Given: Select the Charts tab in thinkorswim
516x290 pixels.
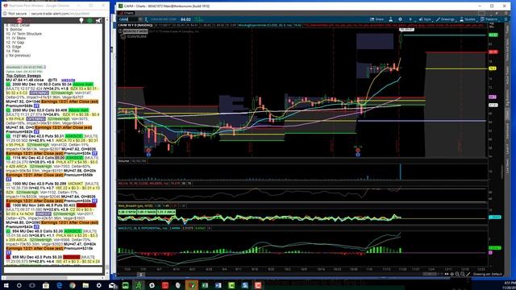Looking at the screenshot, I should point(127,13).
